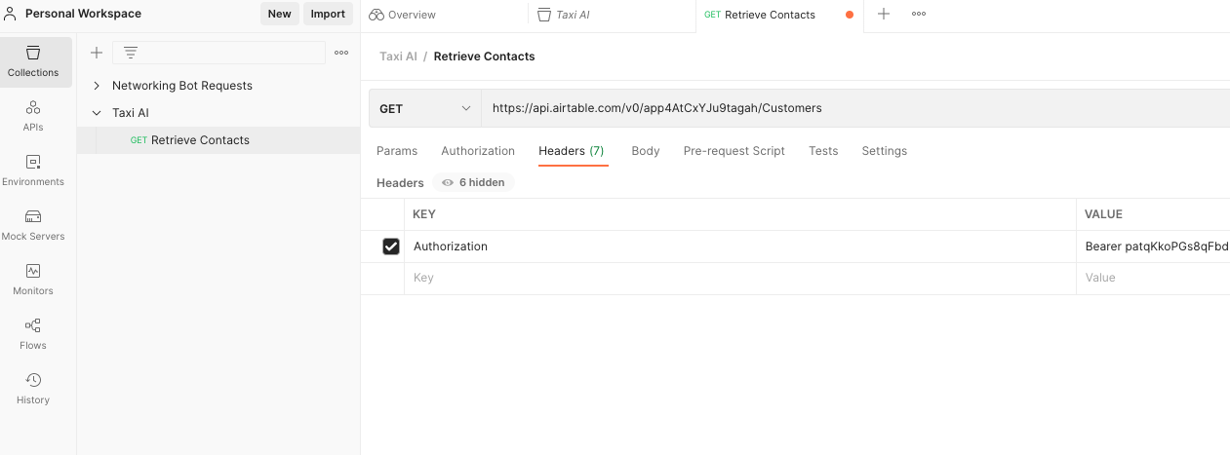Open the Authorization tab
The height and width of the screenshot is (455, 1230).
[x=478, y=151]
